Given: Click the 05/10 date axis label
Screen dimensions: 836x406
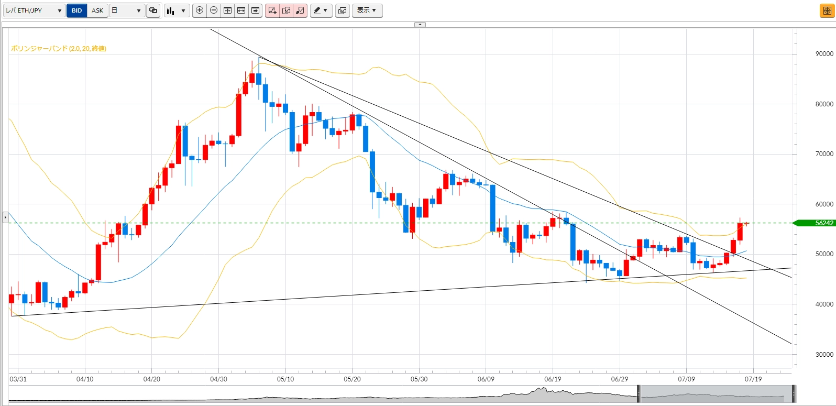Looking at the screenshot, I should 285,379.
